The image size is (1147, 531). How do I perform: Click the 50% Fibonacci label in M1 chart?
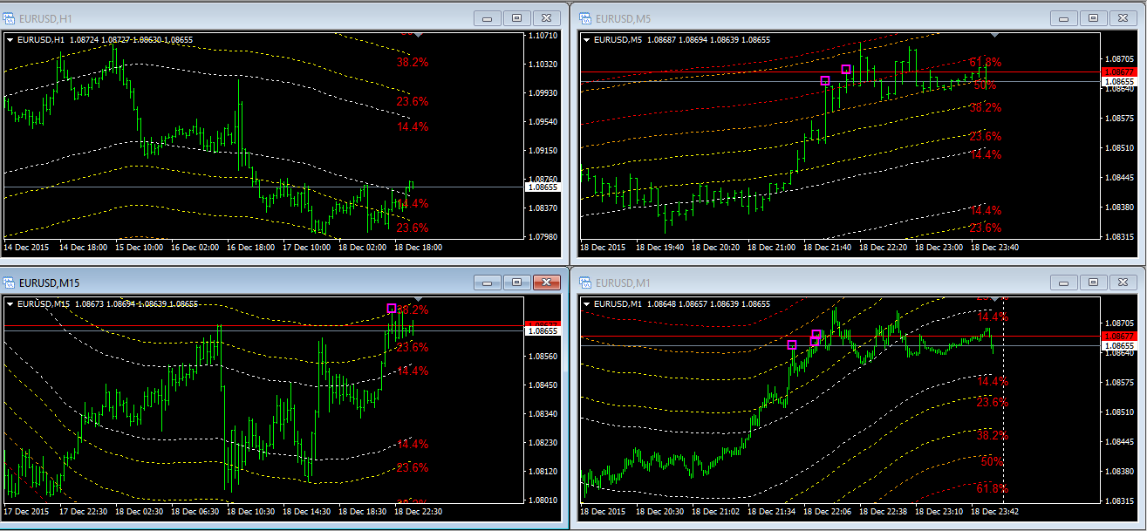click(992, 461)
